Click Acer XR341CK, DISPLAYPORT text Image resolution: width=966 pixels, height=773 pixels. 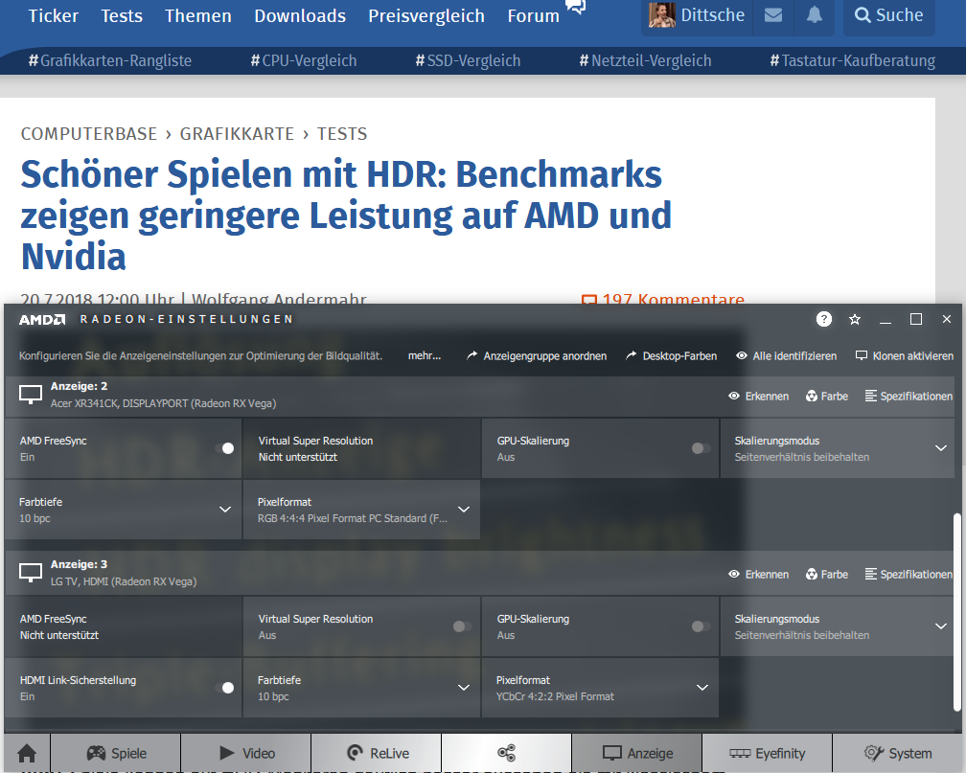(163, 403)
